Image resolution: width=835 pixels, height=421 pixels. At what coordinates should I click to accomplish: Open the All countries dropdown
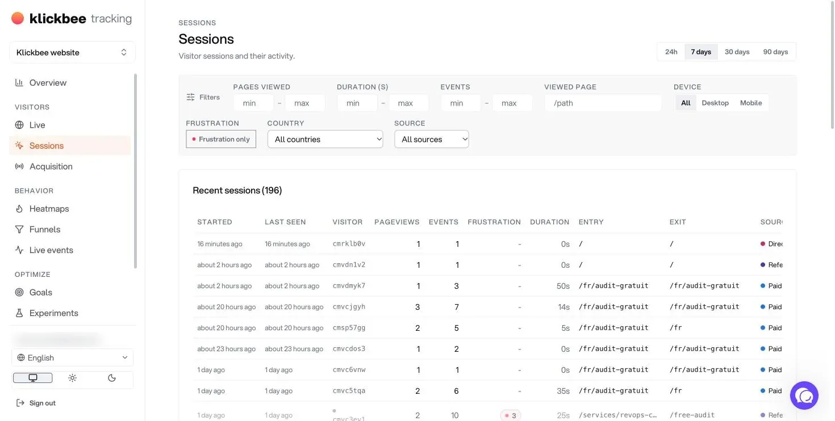[x=325, y=139]
